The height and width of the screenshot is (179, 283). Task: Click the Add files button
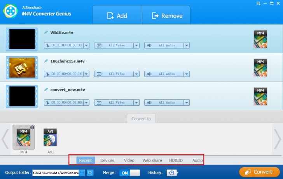pos(117,16)
